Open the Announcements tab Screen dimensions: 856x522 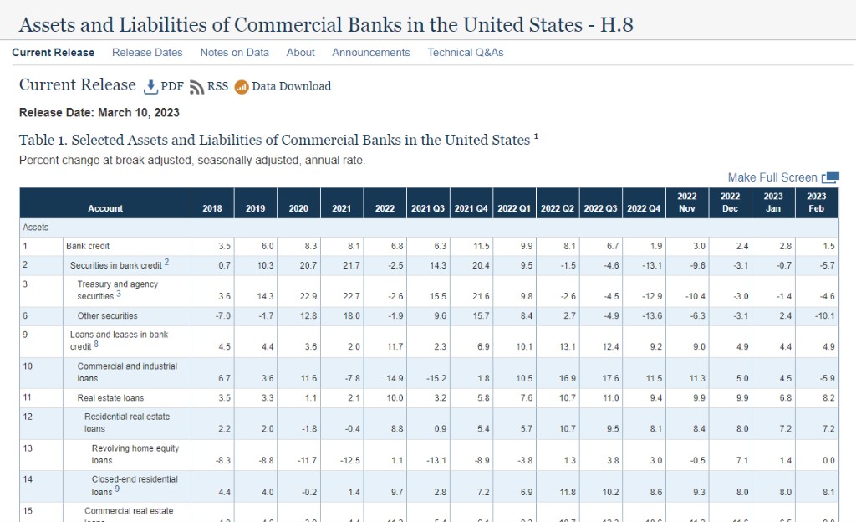tap(371, 53)
